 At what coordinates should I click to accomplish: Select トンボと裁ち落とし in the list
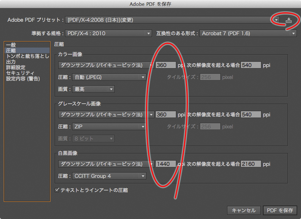[27, 56]
